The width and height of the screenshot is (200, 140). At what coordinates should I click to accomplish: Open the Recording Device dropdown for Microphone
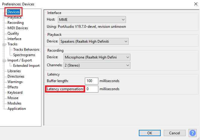click(97, 57)
